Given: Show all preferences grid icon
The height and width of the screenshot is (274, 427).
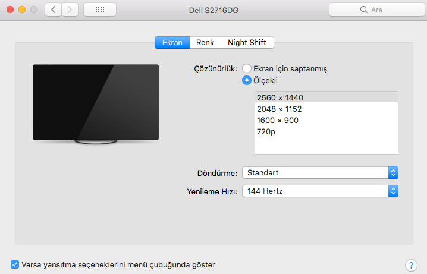Looking at the screenshot, I should pyautogui.click(x=100, y=10).
